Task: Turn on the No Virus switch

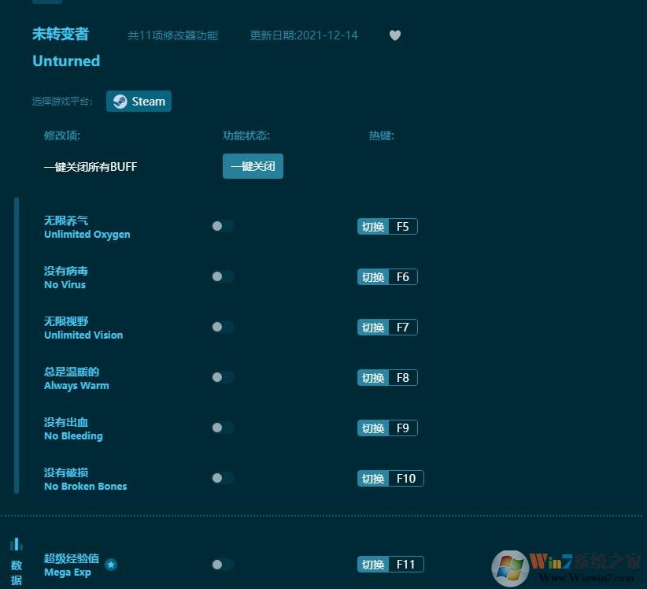Action: tap(222, 276)
